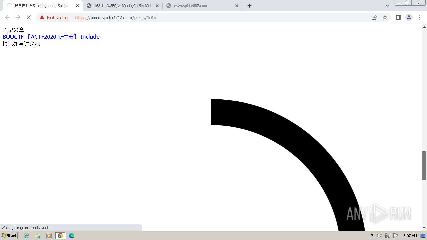This screenshot has width=427, height=240.
Task: Minimize the Chrome window
Action: (399, 3)
